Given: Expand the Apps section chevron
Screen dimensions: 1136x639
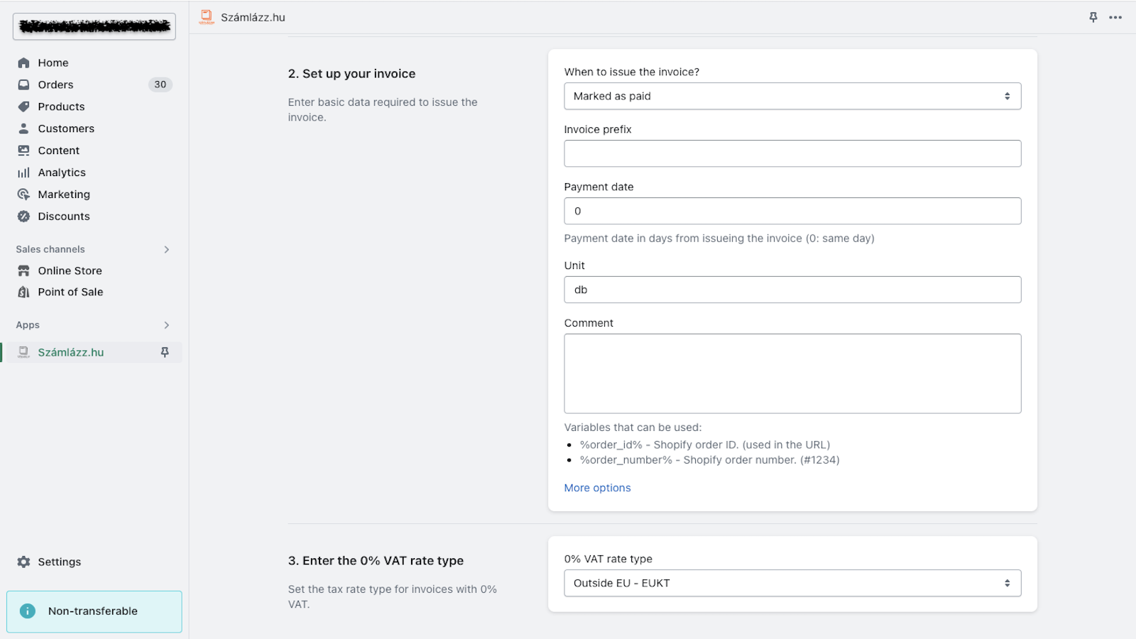Looking at the screenshot, I should coord(167,325).
